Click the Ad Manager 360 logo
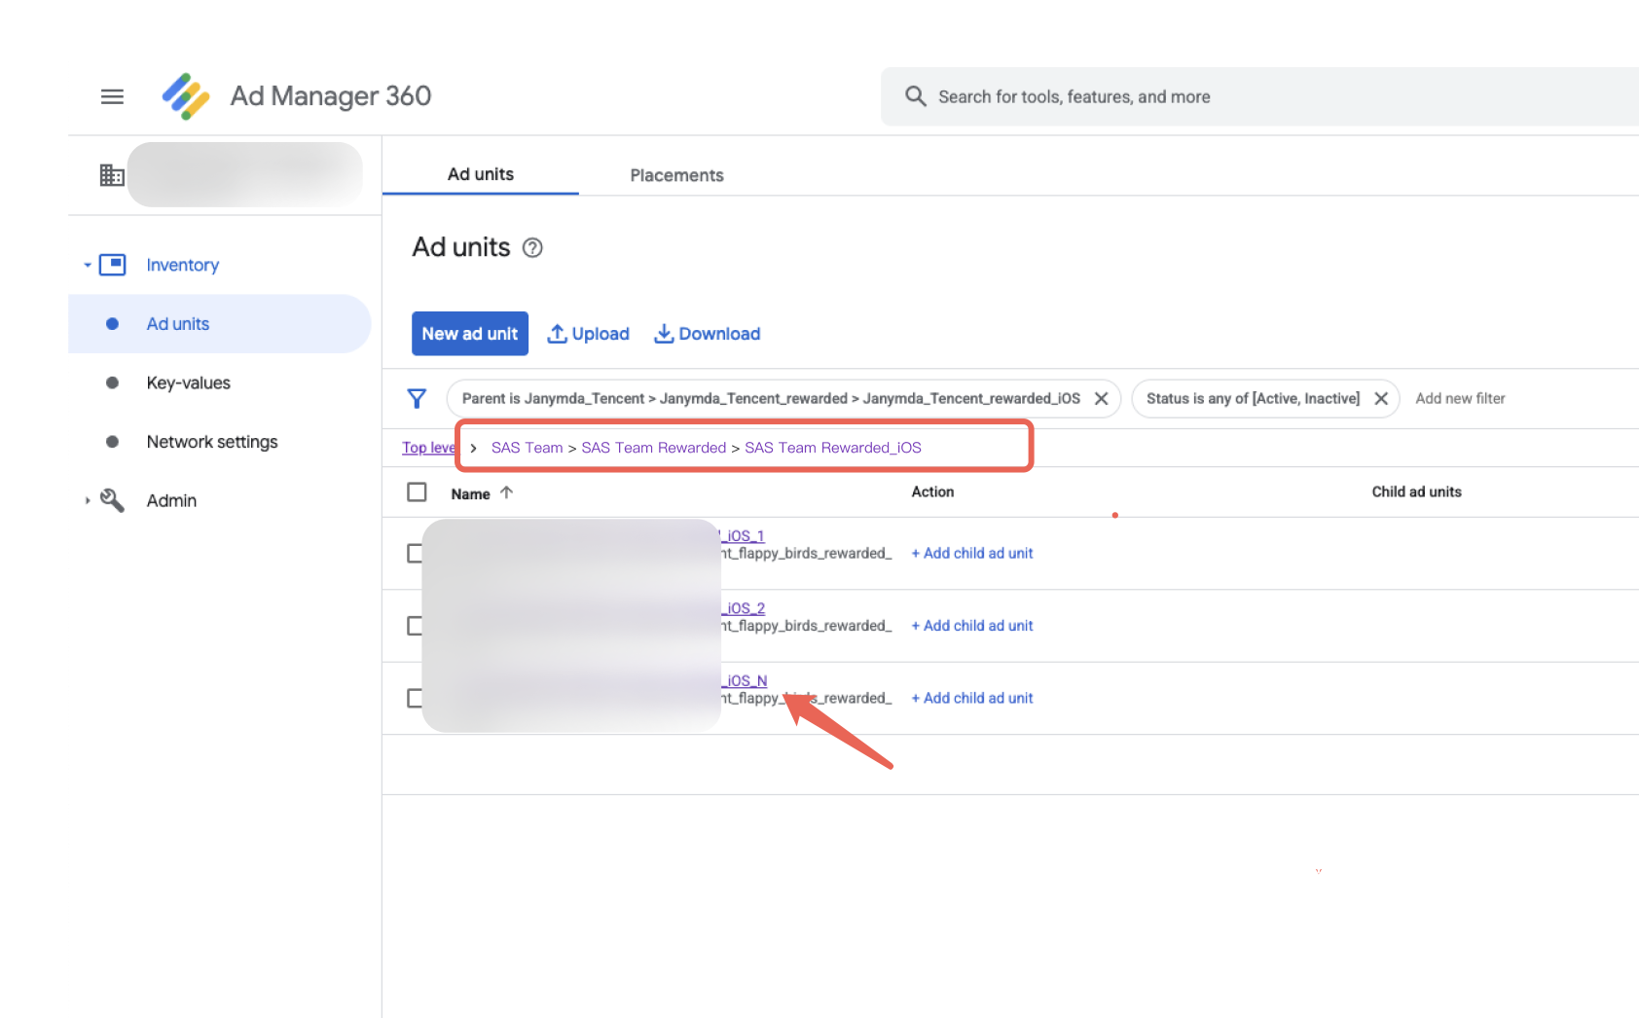 tap(186, 96)
